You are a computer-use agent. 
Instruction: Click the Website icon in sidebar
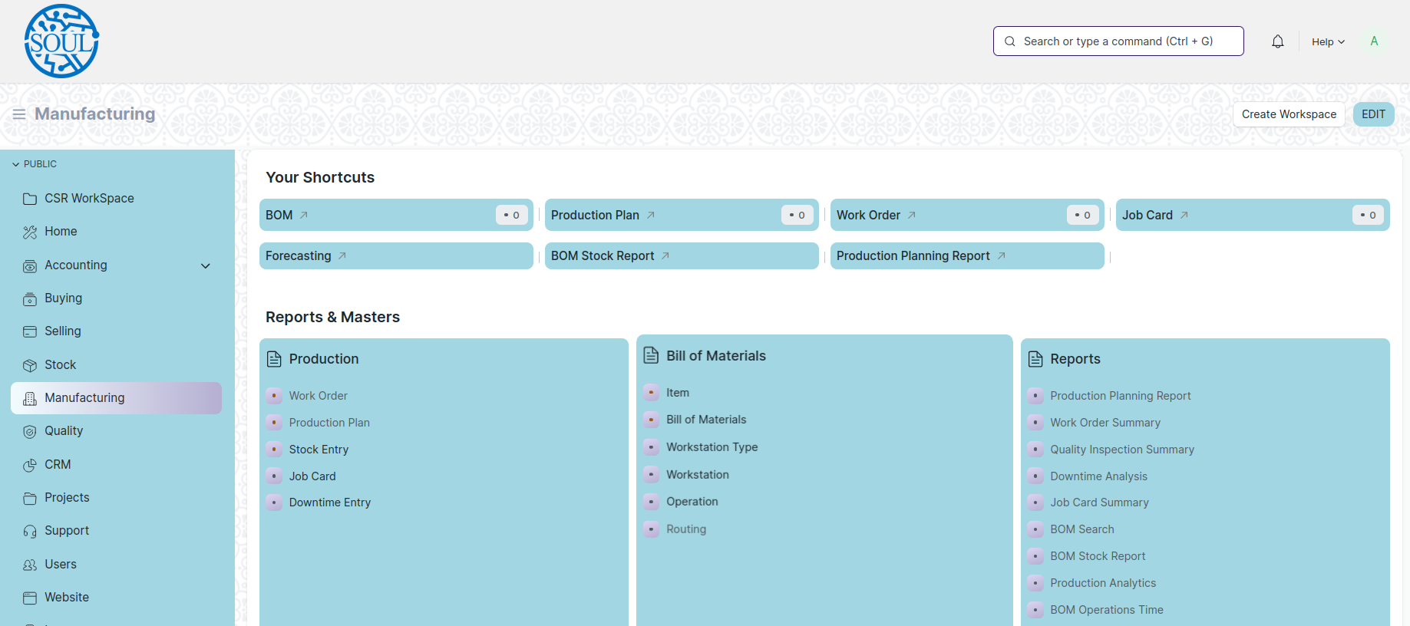(30, 598)
